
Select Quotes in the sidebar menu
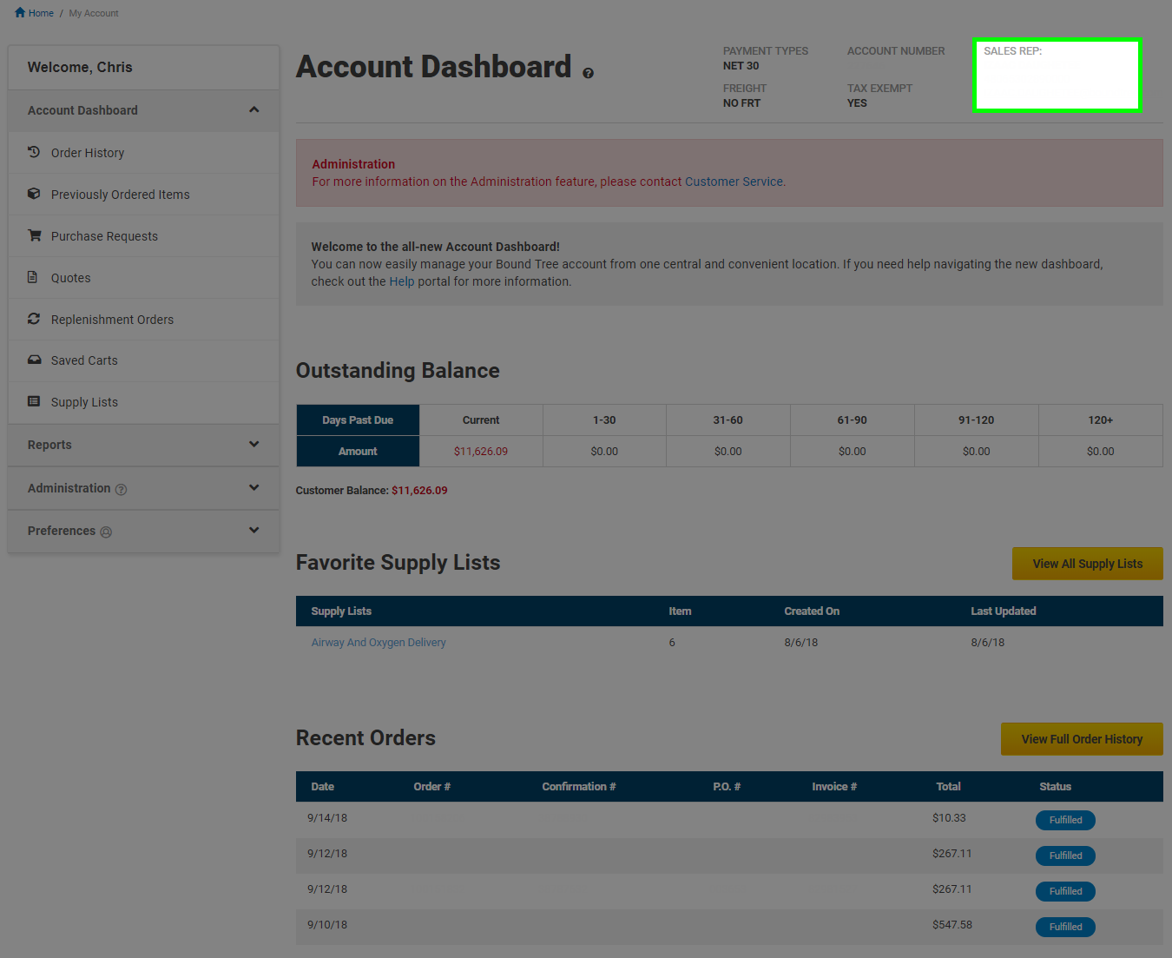70,277
